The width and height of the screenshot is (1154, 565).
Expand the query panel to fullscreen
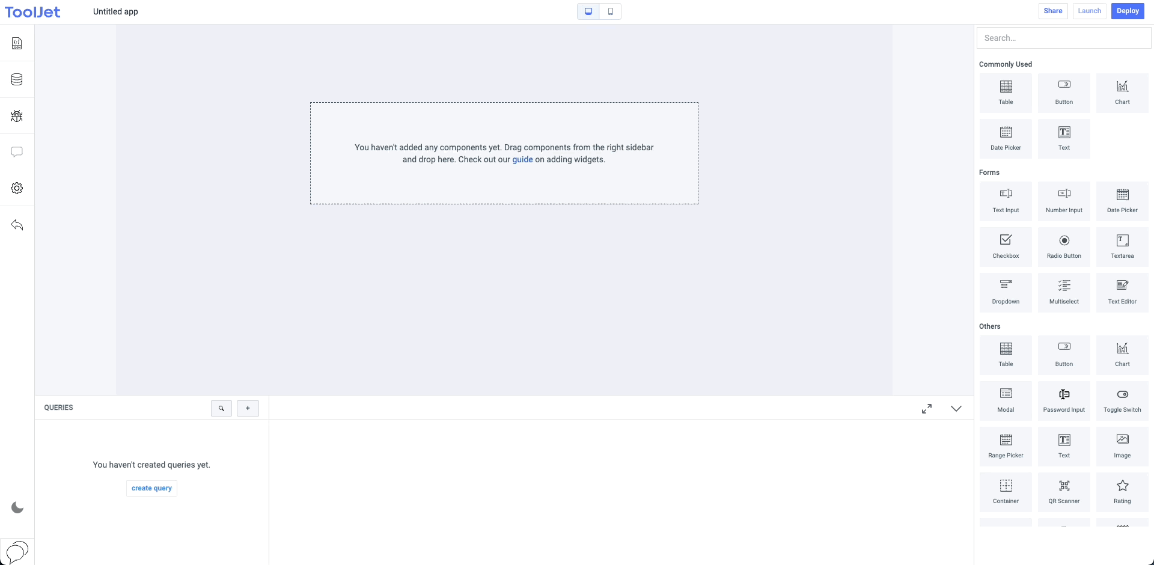tap(927, 409)
